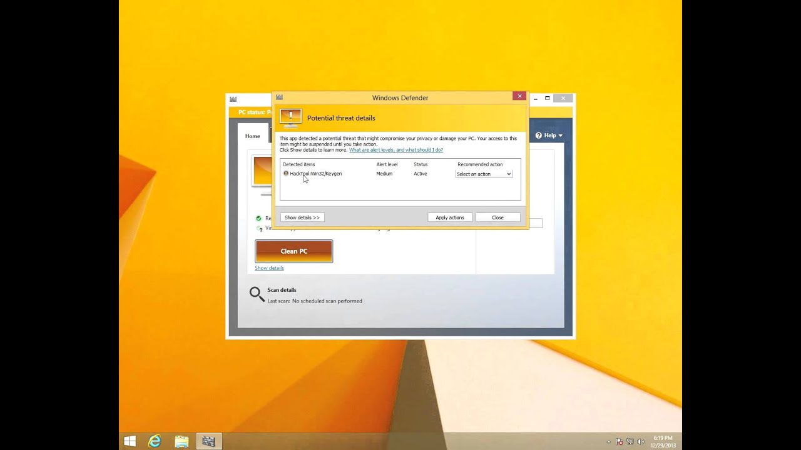This screenshot has width=801, height=450.
Task: Click 'No scheduled scan performed' text
Action: pos(327,301)
